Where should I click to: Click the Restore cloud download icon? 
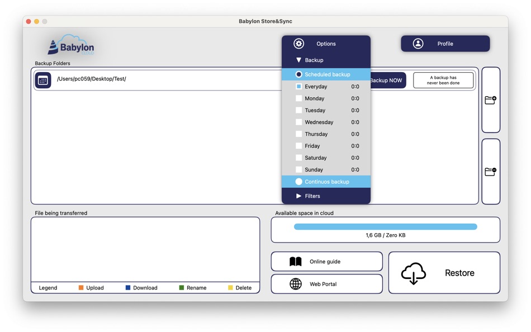(x=413, y=273)
